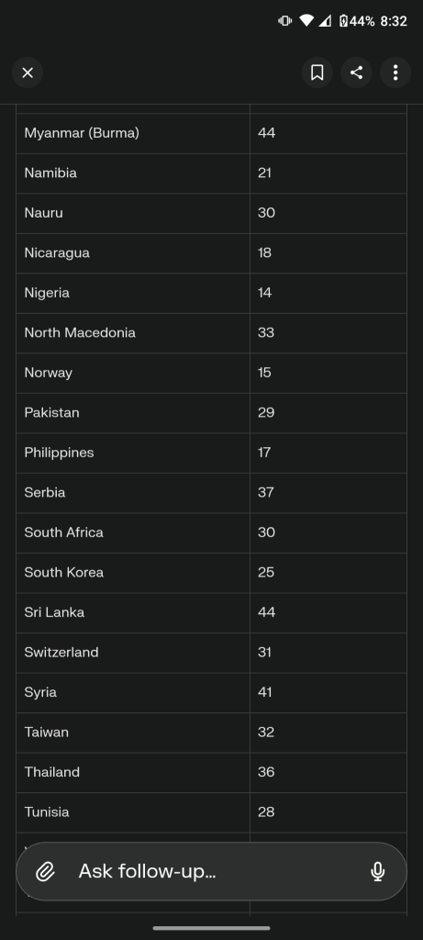Tap the North Macedonia cell
The image size is (423, 940).
click(x=133, y=332)
